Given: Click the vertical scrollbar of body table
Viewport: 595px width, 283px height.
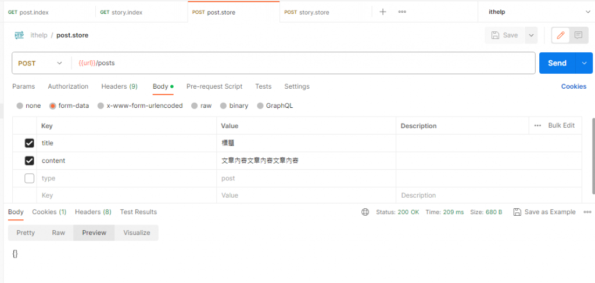Looking at the screenshot, I should pos(593,155).
